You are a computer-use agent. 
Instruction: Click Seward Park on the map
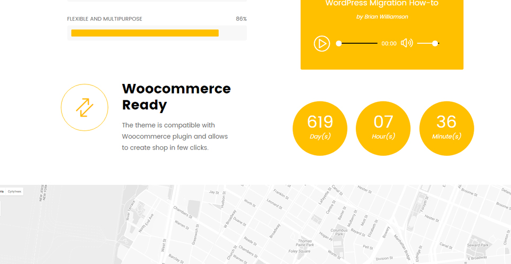(x=478, y=245)
